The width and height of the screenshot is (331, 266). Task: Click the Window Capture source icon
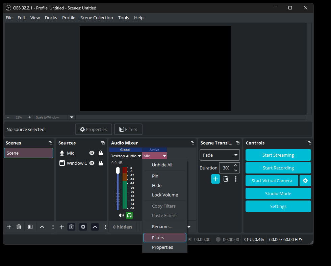coord(62,163)
